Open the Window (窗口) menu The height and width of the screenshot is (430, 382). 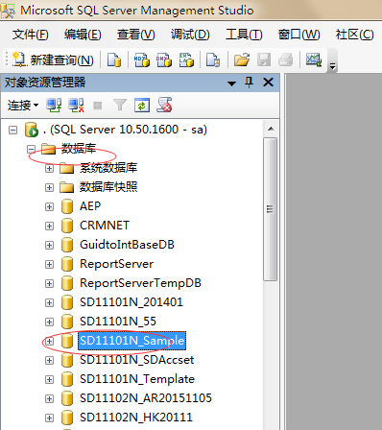point(298,35)
